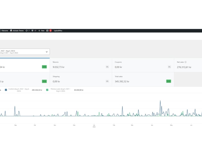Open the comments bubble icon showing 17
Viewport: 202px width, 155px height.
(33, 31)
